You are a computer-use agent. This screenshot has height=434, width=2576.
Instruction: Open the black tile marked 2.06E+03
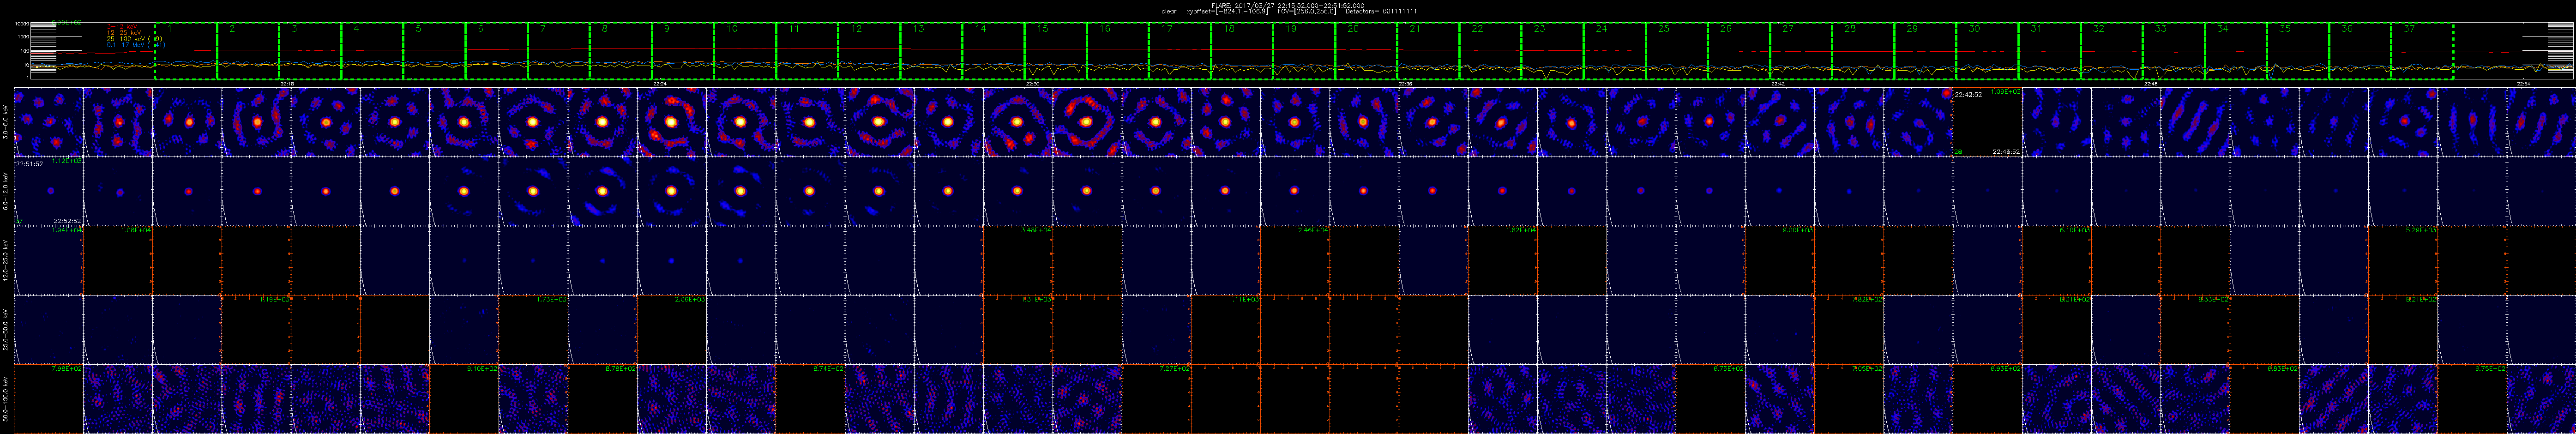[x=672, y=329]
